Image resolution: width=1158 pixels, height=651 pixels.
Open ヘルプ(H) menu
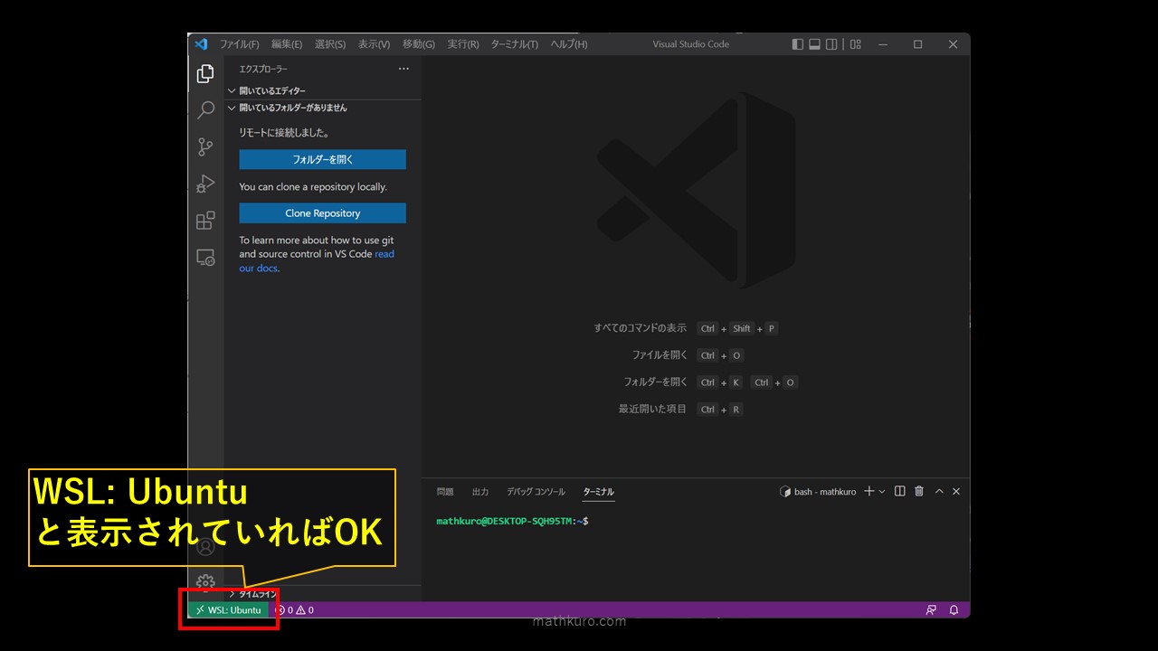pyautogui.click(x=569, y=44)
